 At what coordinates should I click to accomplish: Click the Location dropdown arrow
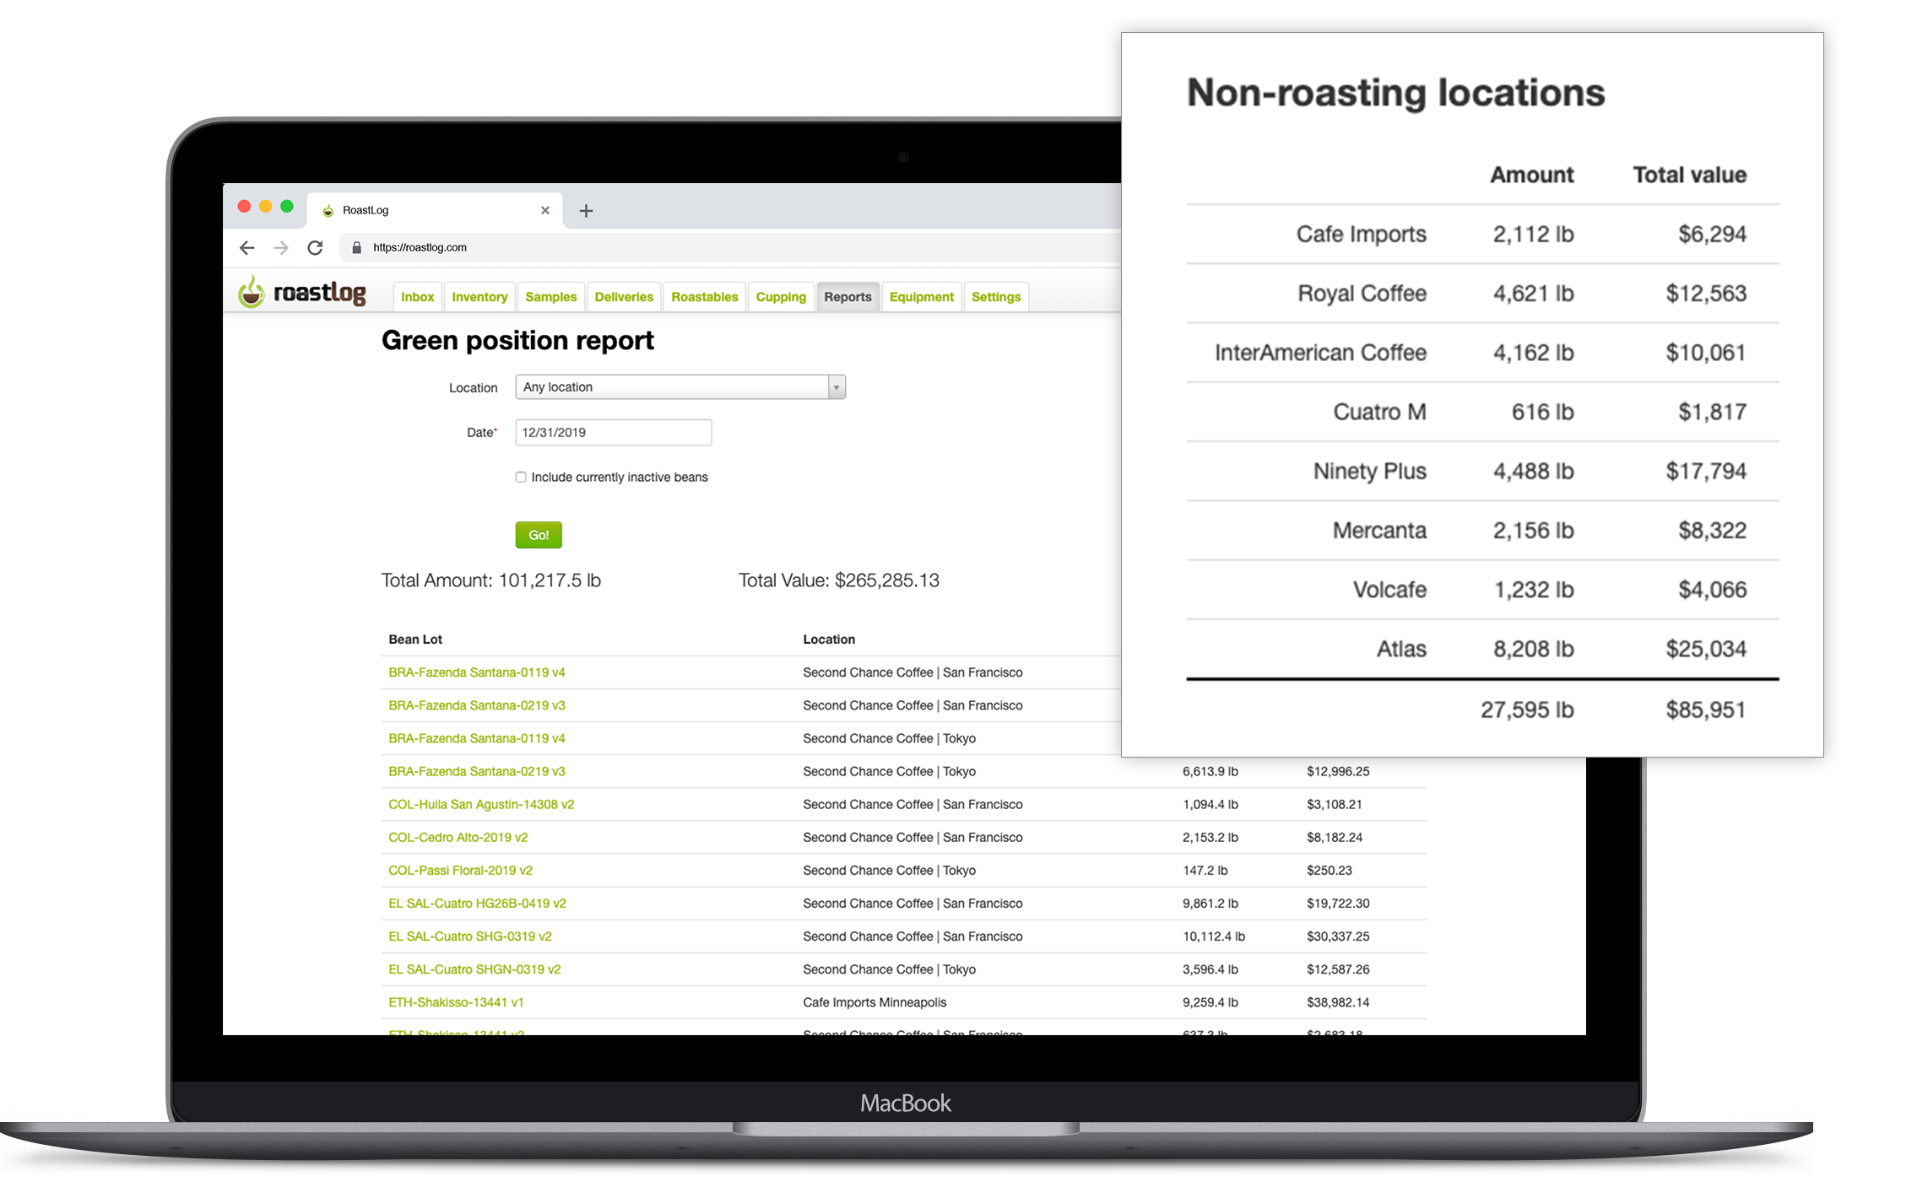tap(836, 387)
